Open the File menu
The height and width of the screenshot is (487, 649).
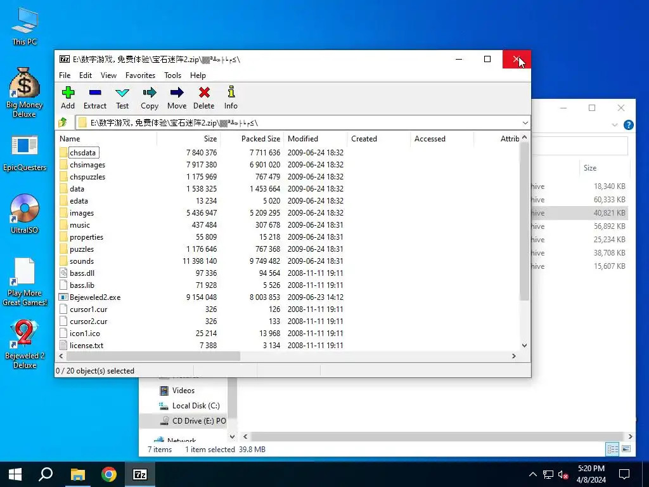(65, 75)
